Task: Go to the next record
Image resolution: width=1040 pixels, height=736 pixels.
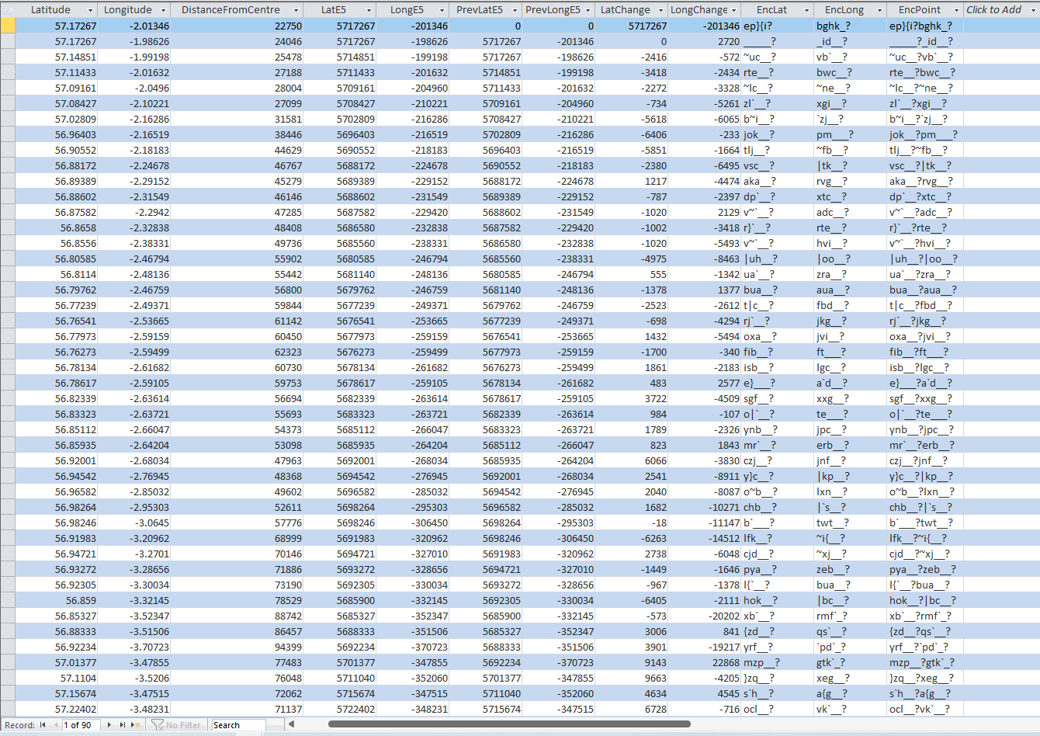Action: 109,725
